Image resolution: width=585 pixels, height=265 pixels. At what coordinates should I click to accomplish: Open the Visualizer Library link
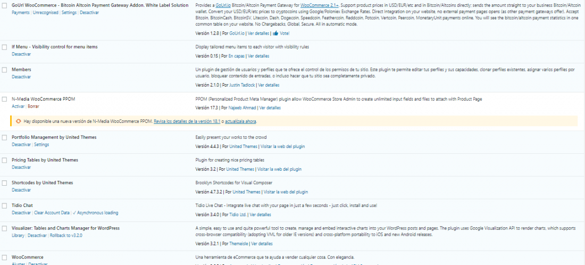(x=18, y=236)
